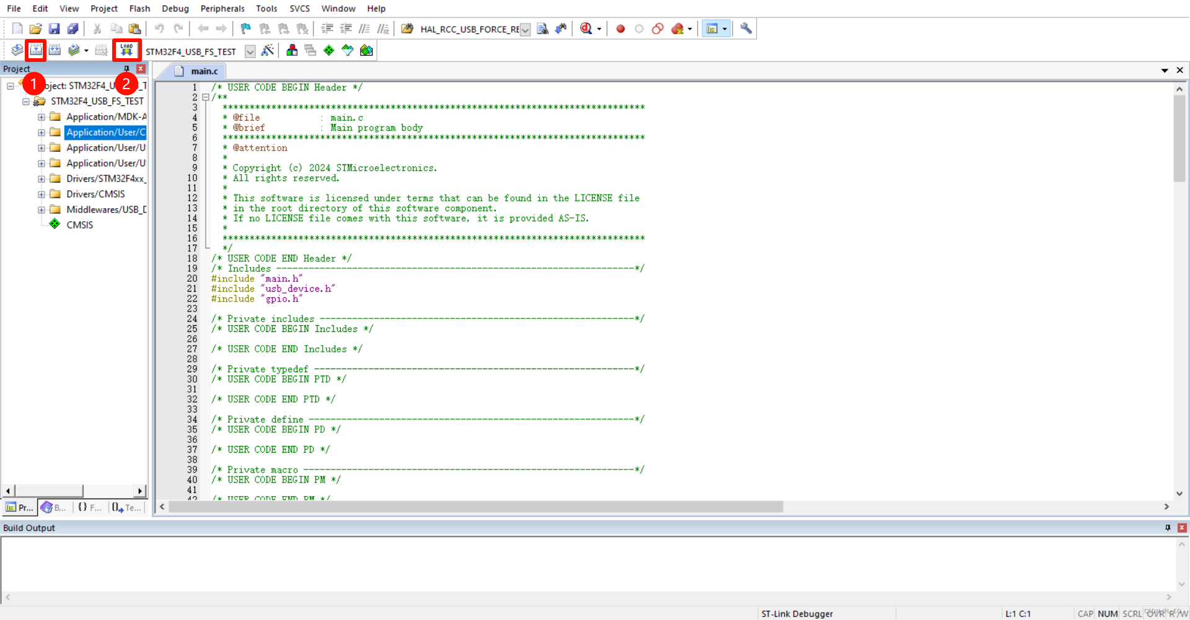This screenshot has height=620, width=1190.
Task: Close the Project panel
Action: click(141, 69)
